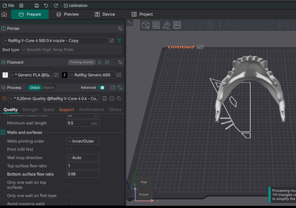
Task: Click the Flushing volumes button
Action: pos(81,62)
